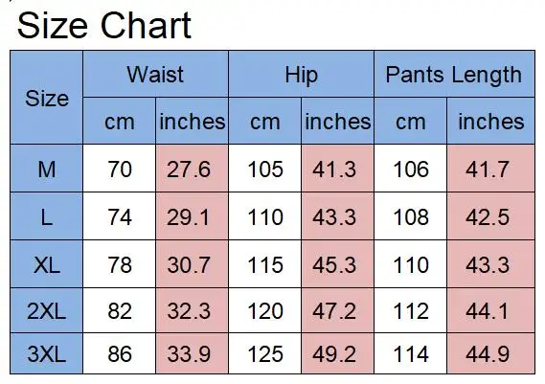Viewport: 545px width, 384px height.
Task: Select the Hip column header
Action: [301, 74]
